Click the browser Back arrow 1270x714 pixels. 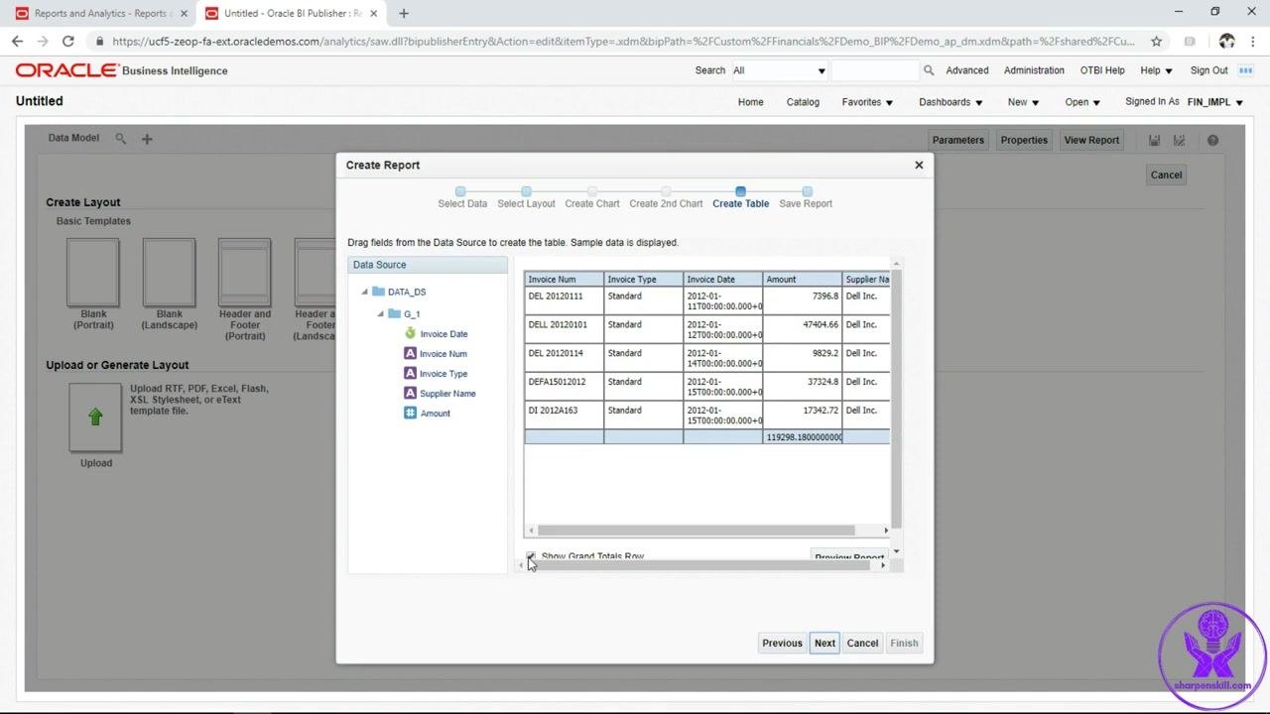point(17,42)
